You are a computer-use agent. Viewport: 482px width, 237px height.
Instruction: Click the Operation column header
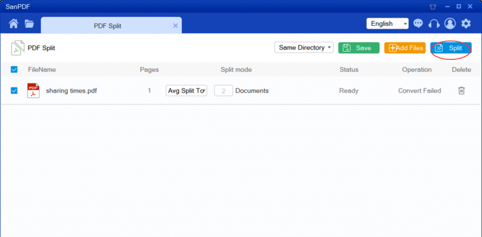tap(417, 70)
